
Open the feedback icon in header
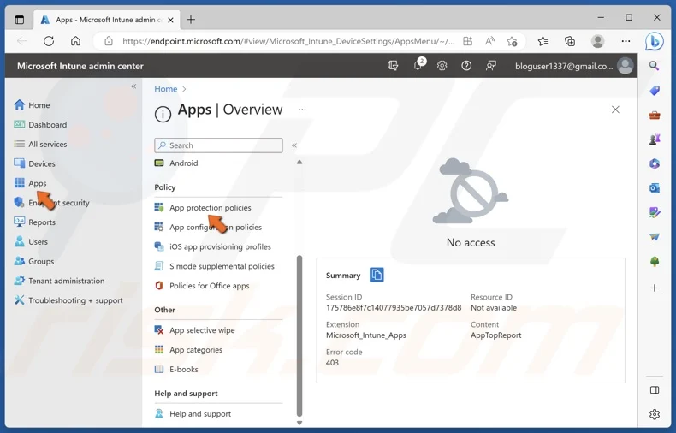click(x=490, y=66)
